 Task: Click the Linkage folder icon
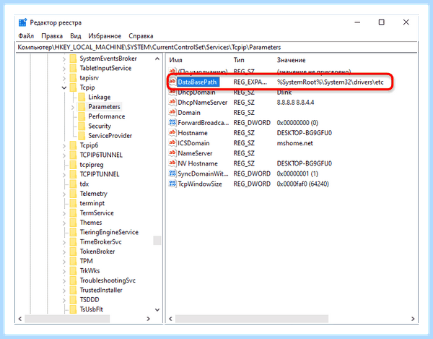click(82, 98)
